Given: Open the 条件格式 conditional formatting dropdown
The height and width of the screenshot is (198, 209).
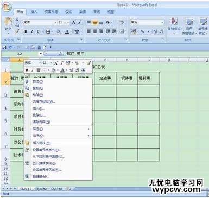Looking at the screenshot, I should tap(174, 27).
